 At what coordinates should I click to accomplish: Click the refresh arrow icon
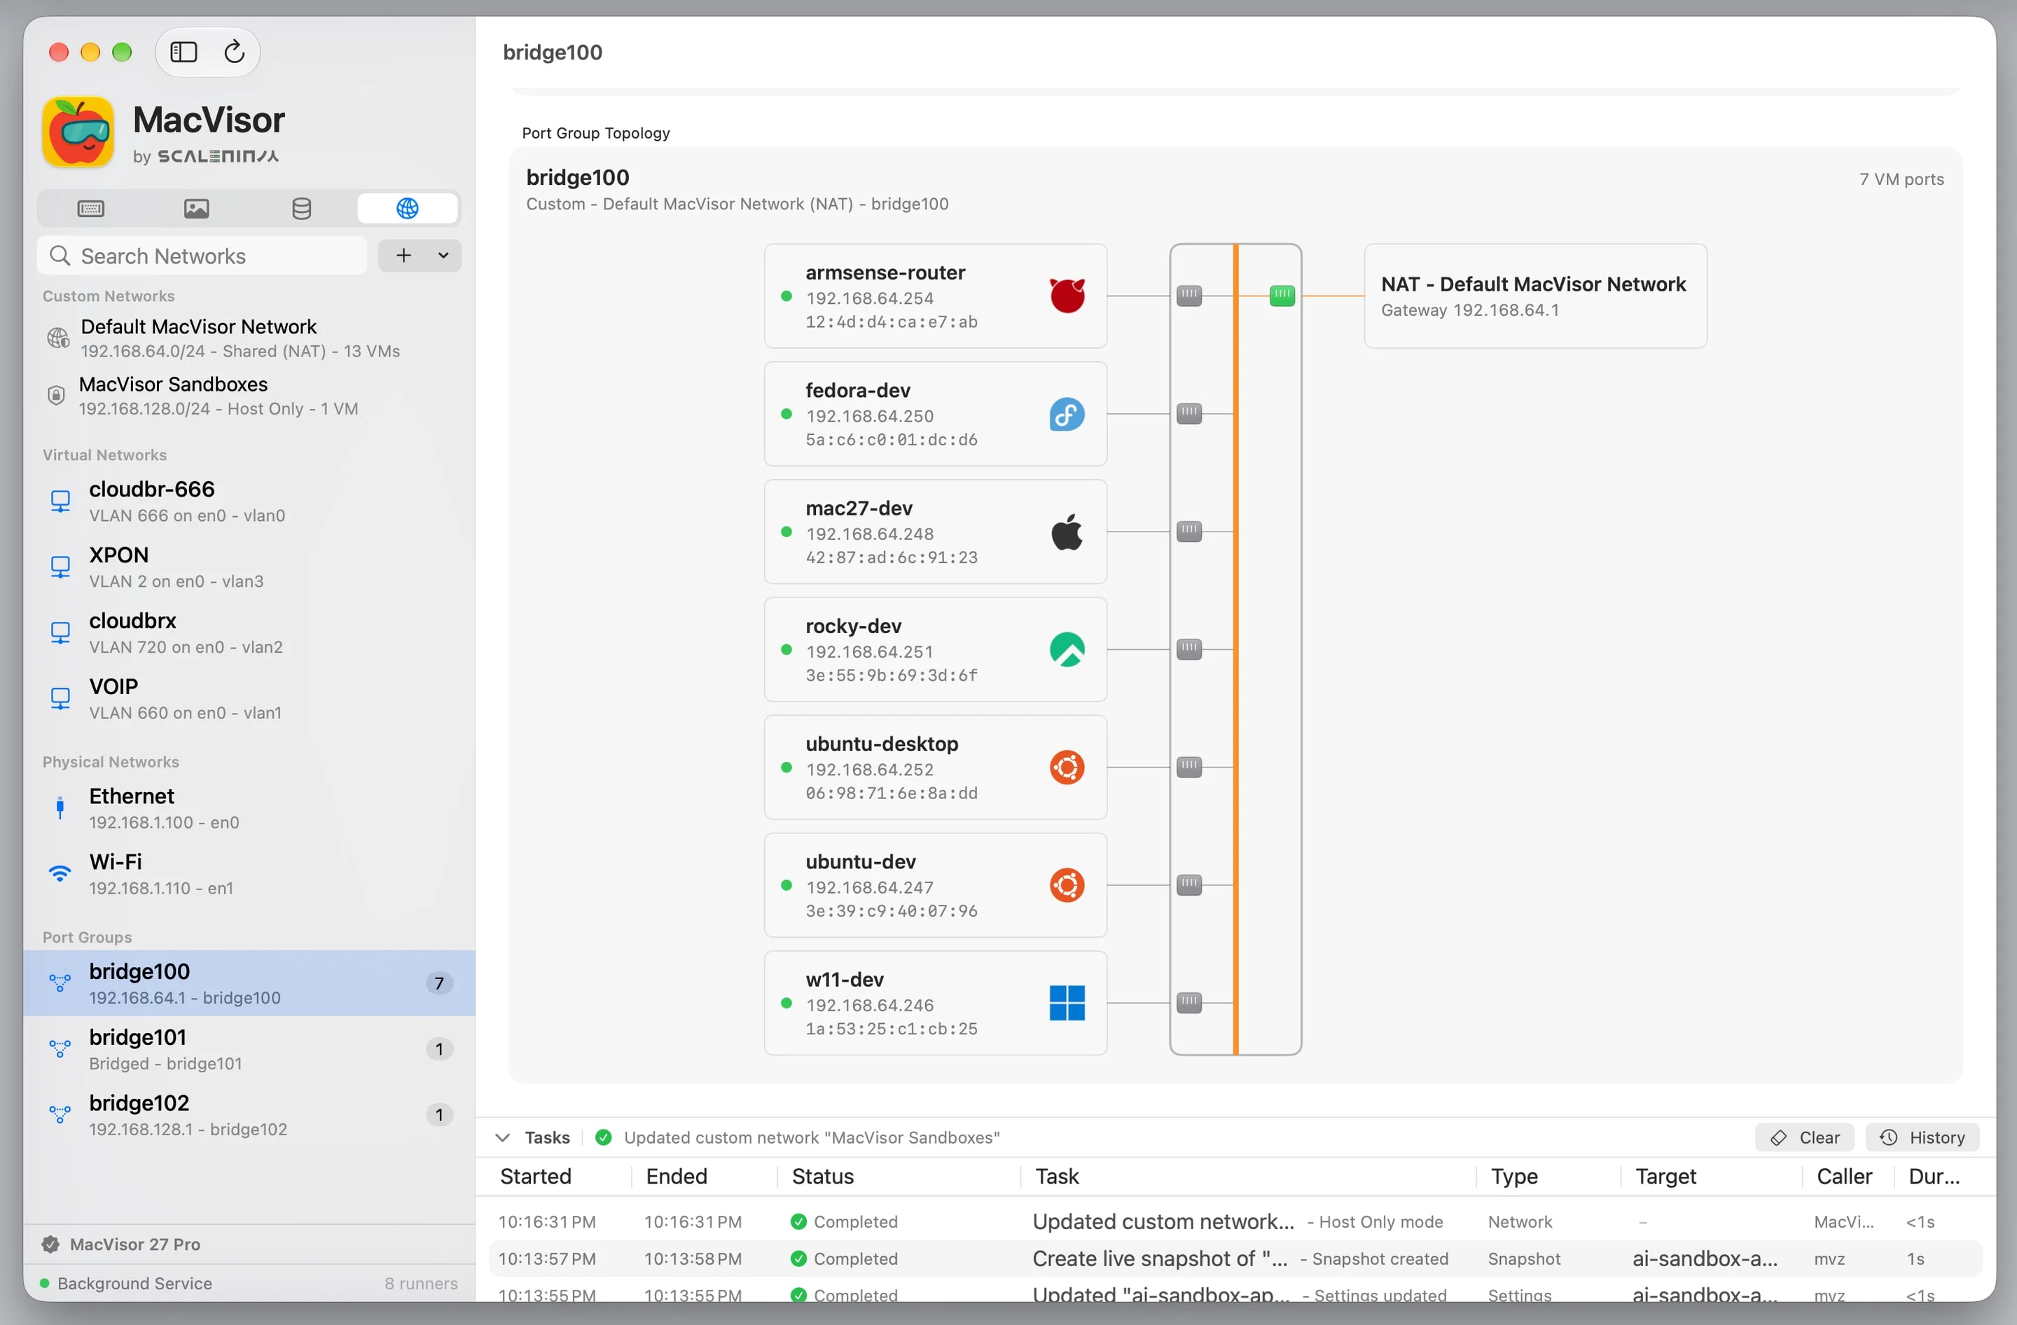pos(235,52)
